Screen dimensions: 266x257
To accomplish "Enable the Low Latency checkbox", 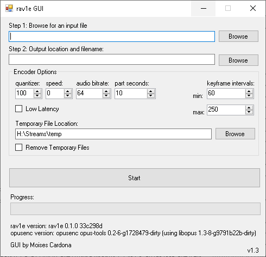I will click(x=19, y=109).
